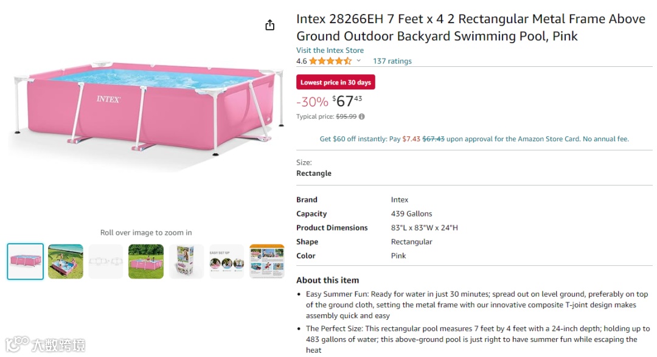Click the 4.6 rating number
This screenshot has height=357, width=657.
(301, 61)
